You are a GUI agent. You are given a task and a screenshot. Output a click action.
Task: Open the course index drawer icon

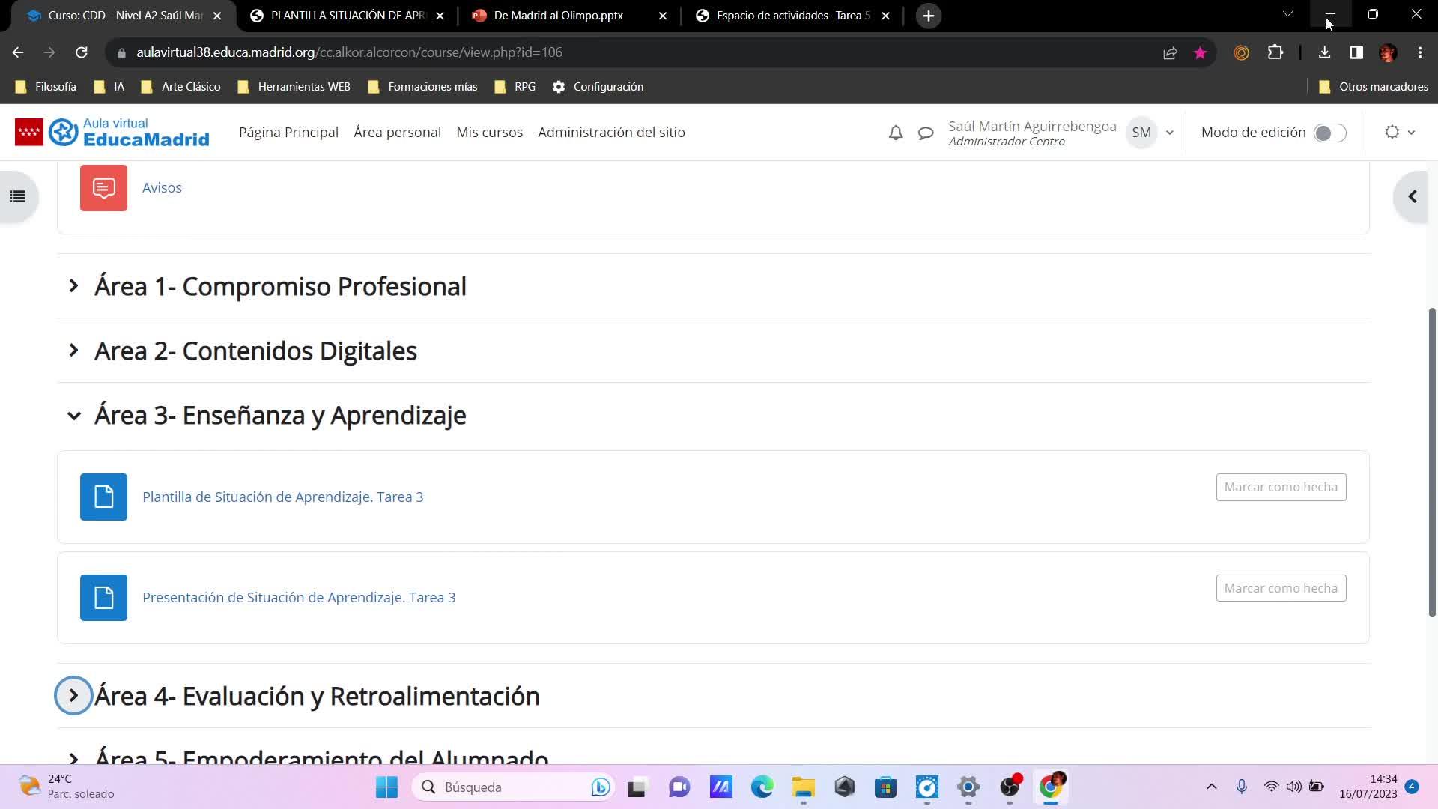tap(18, 196)
